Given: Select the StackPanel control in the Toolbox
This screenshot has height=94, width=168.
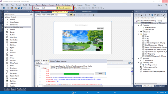Looking at the screenshot, I should click(14, 78).
